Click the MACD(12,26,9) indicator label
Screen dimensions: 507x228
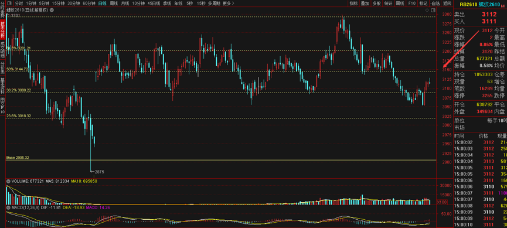(x=26, y=207)
